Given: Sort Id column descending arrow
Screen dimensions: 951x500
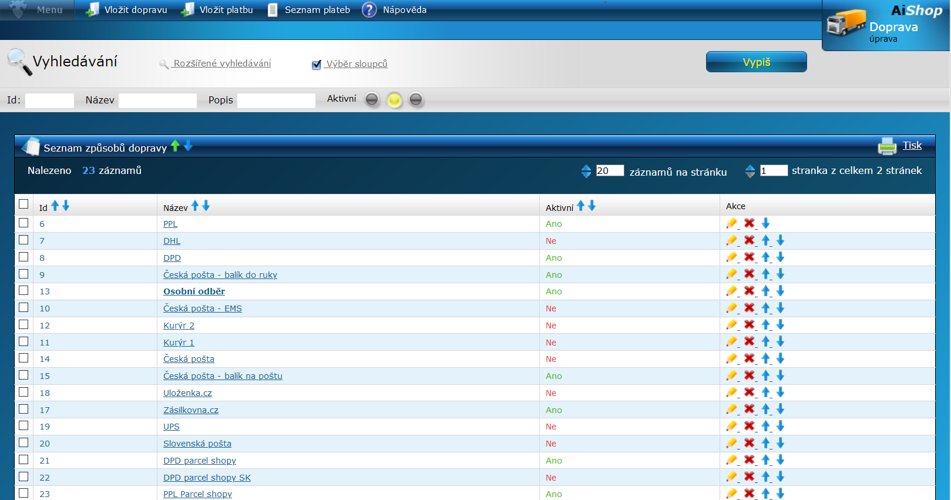Looking at the screenshot, I should pyautogui.click(x=65, y=206).
